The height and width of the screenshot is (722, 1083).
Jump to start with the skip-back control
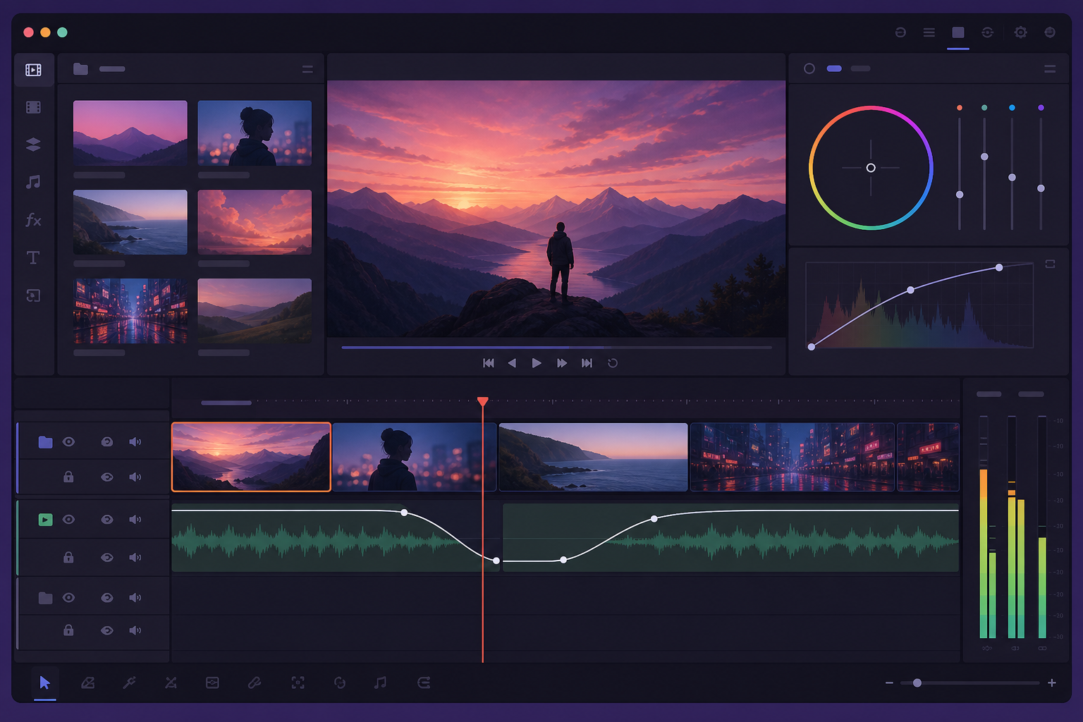pyautogui.click(x=488, y=363)
